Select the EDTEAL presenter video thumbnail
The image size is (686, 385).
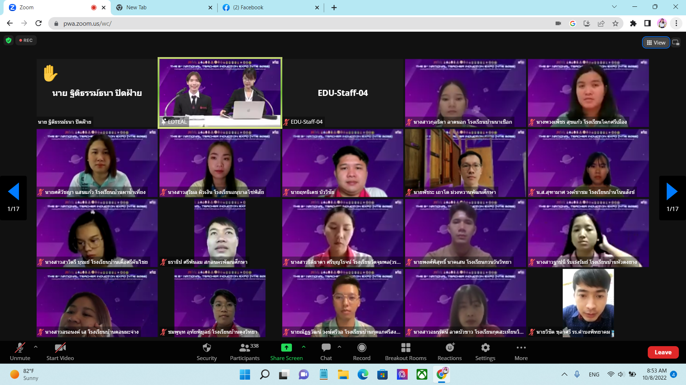(220, 93)
